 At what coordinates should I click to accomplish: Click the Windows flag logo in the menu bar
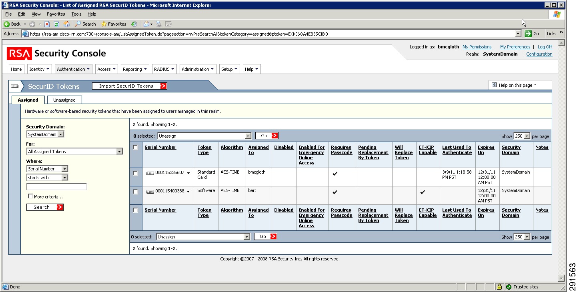[557, 14]
